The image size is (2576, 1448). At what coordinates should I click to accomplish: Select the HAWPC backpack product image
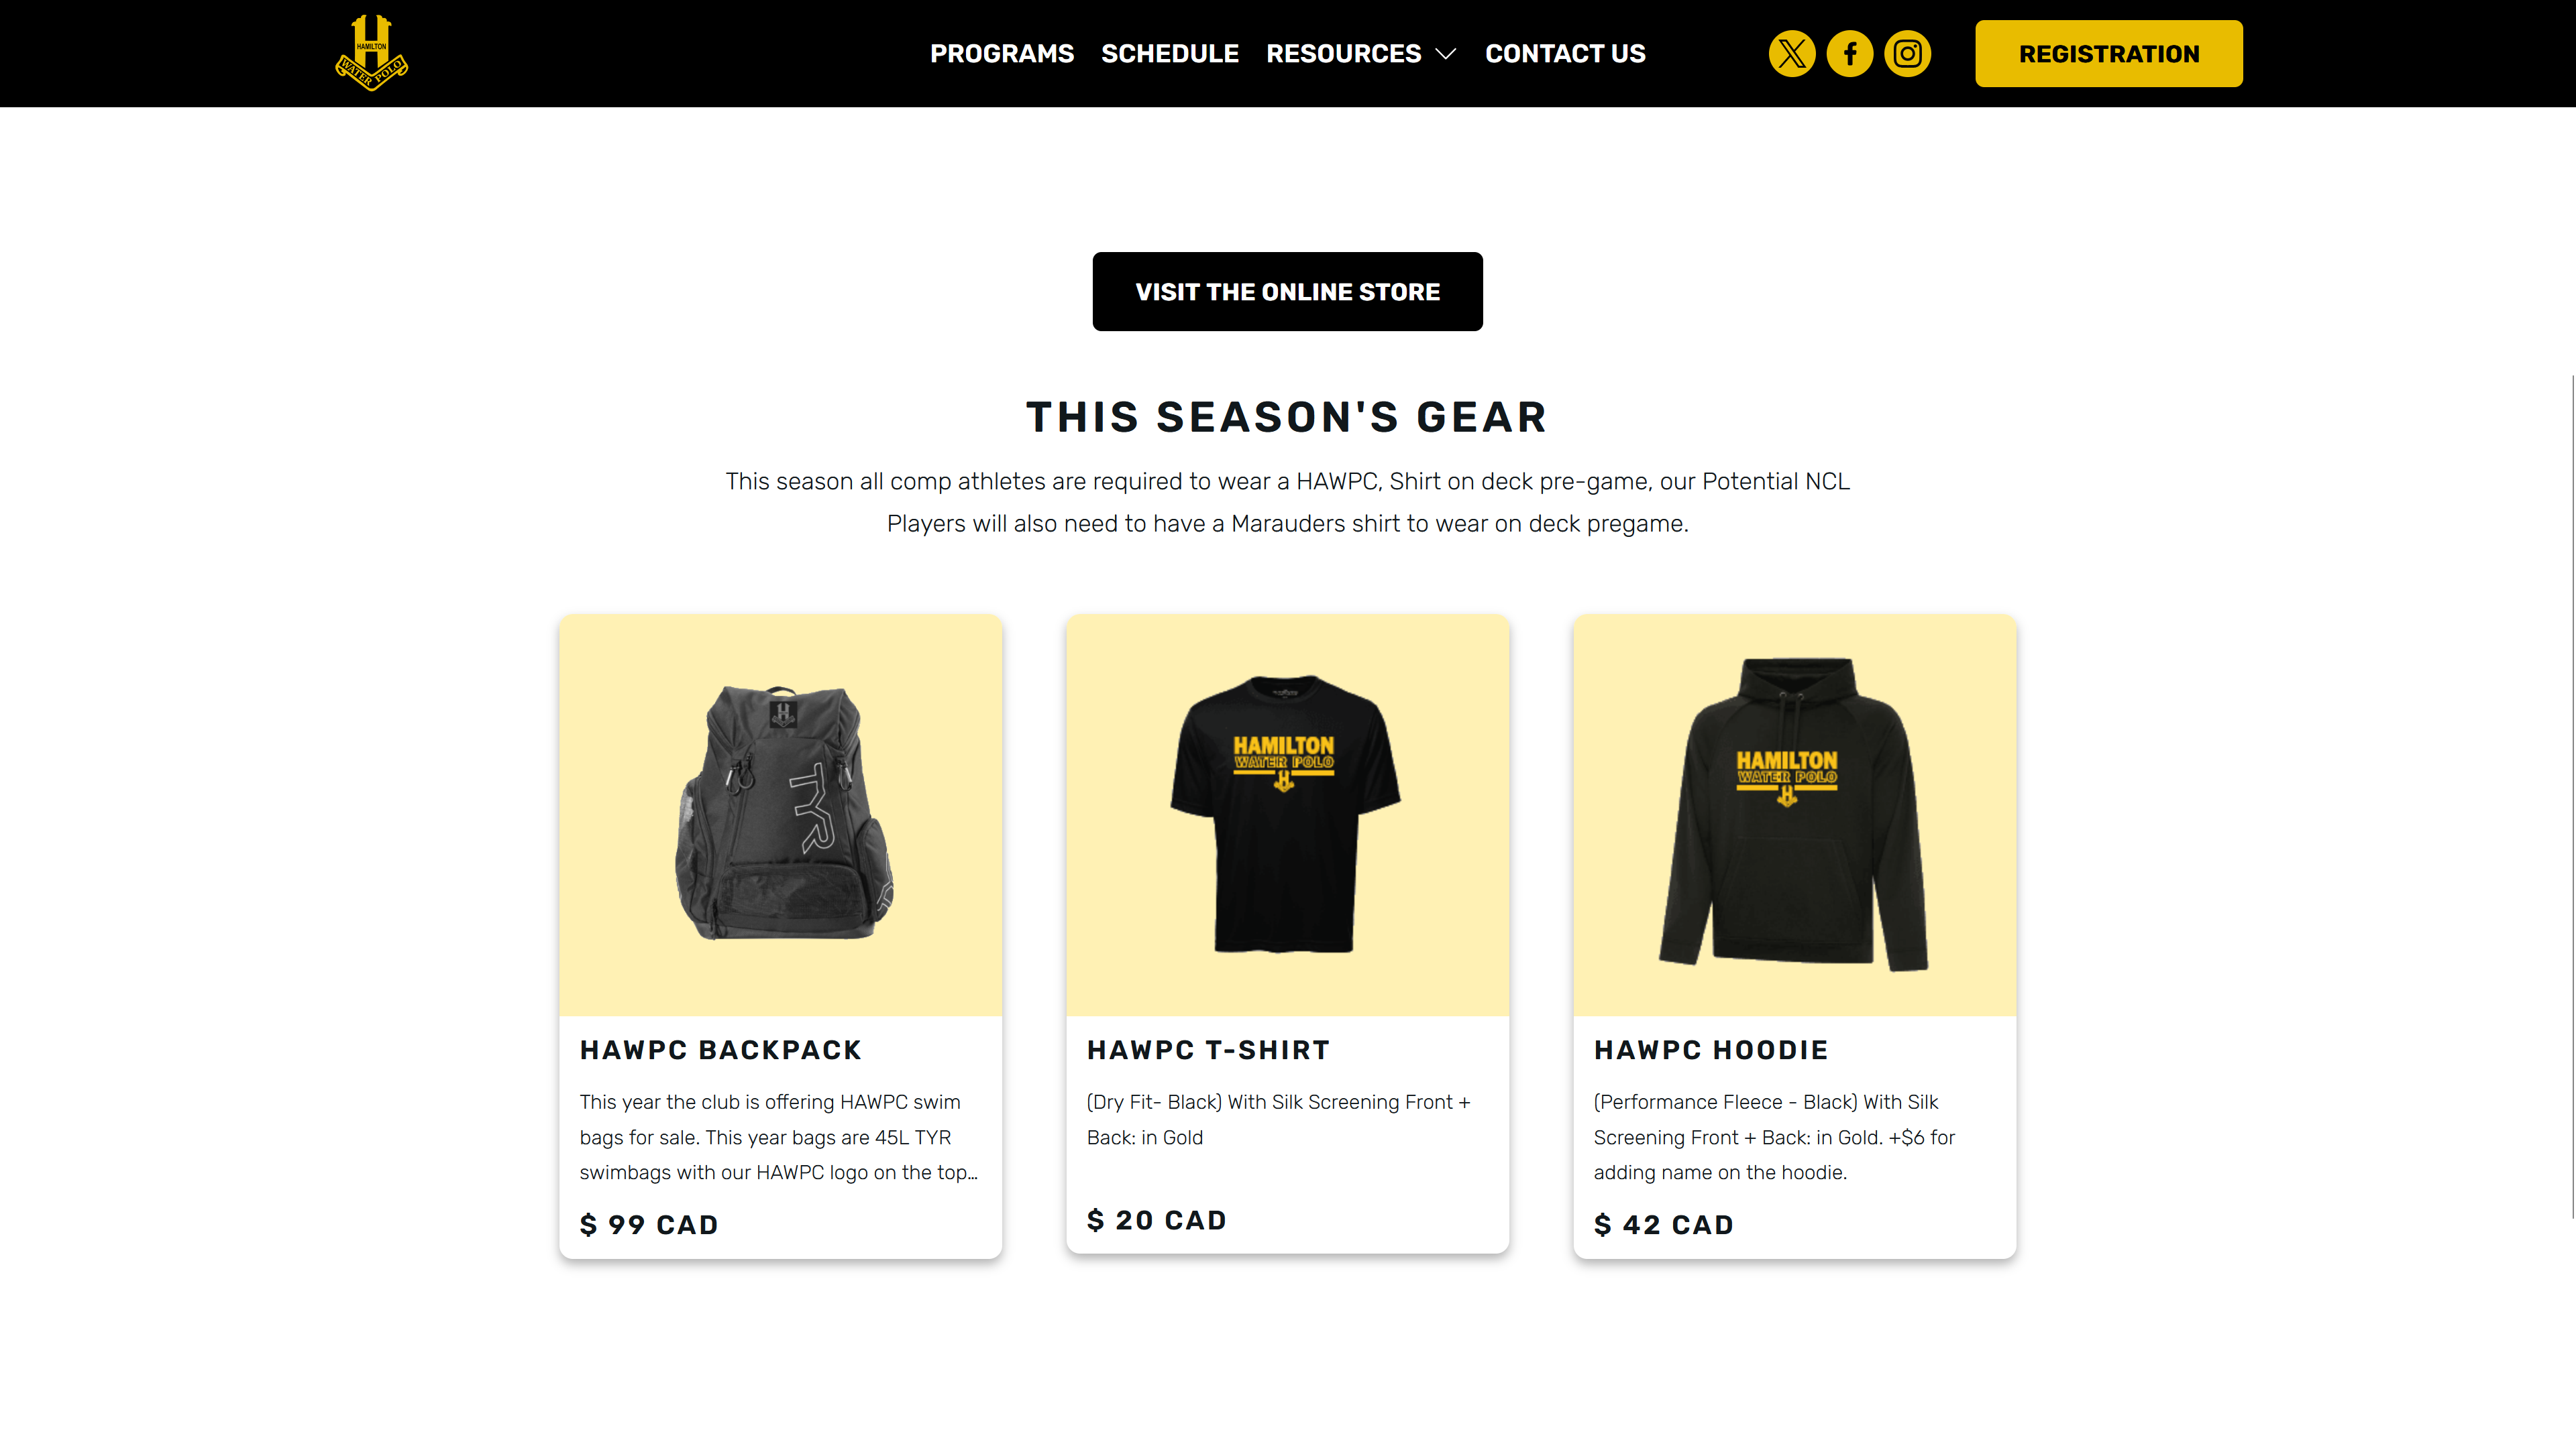(781, 815)
